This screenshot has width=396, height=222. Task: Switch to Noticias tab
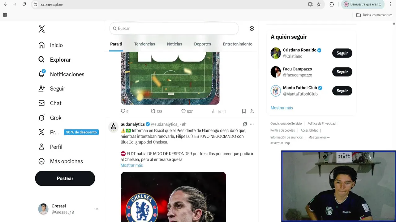pos(174,44)
